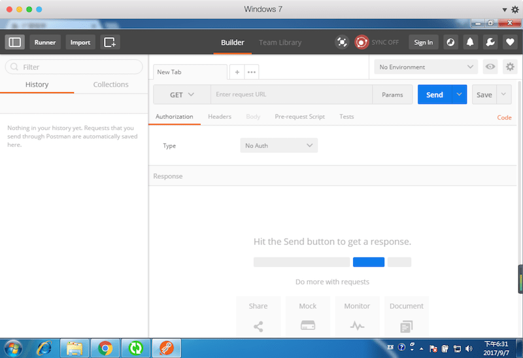Open the Headers tab

point(220,117)
